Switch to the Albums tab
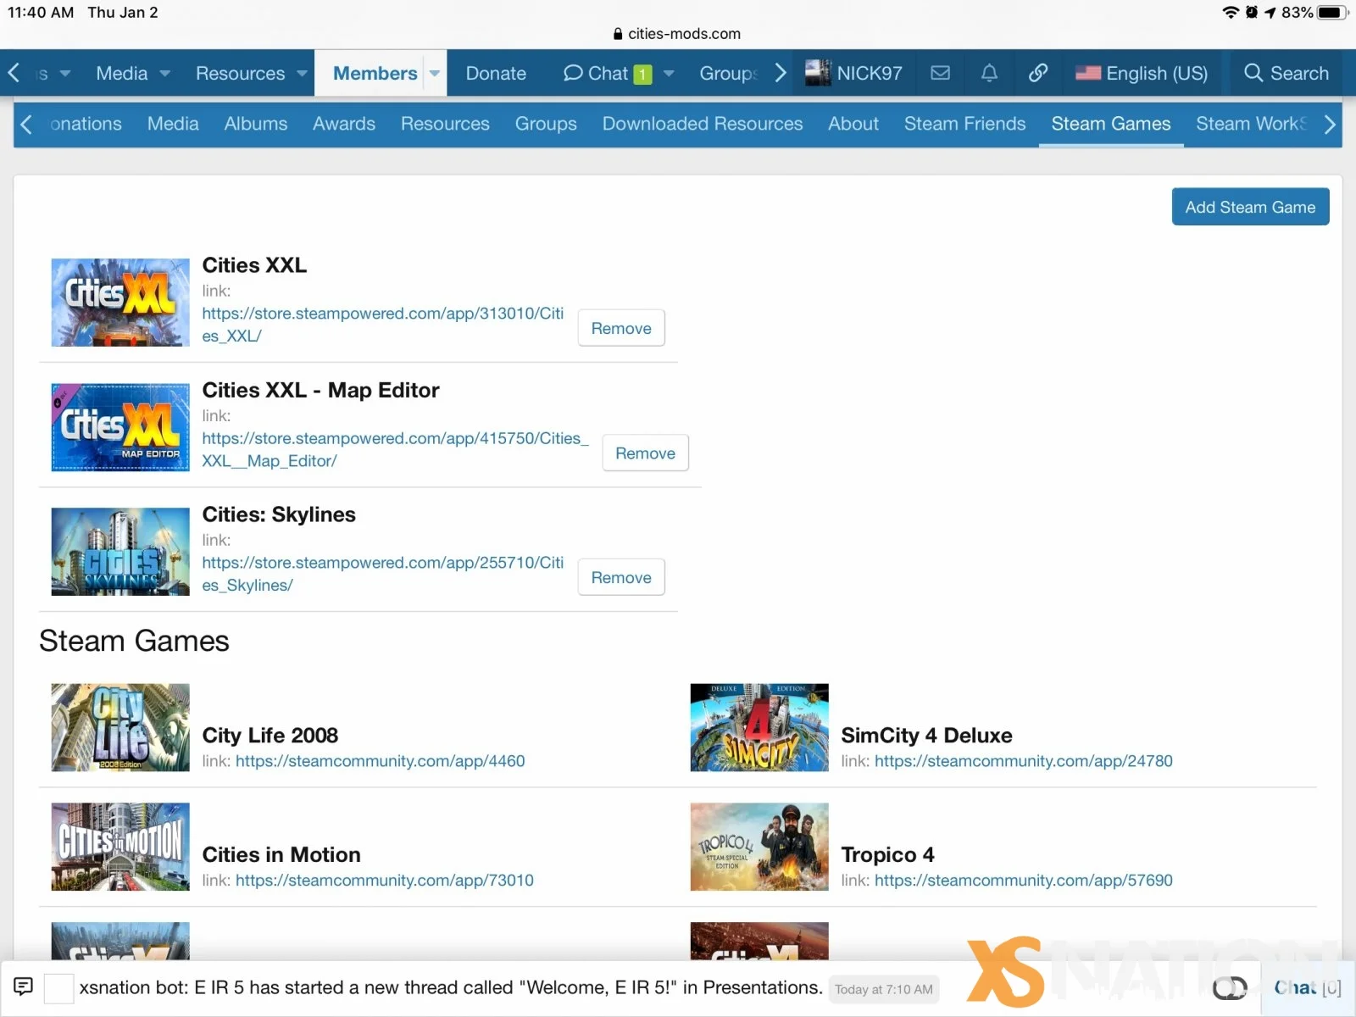This screenshot has height=1017, width=1356. (x=256, y=124)
